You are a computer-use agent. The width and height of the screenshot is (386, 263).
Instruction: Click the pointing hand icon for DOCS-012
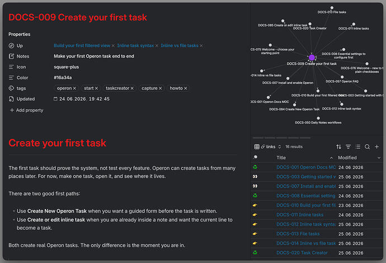pos(255,224)
